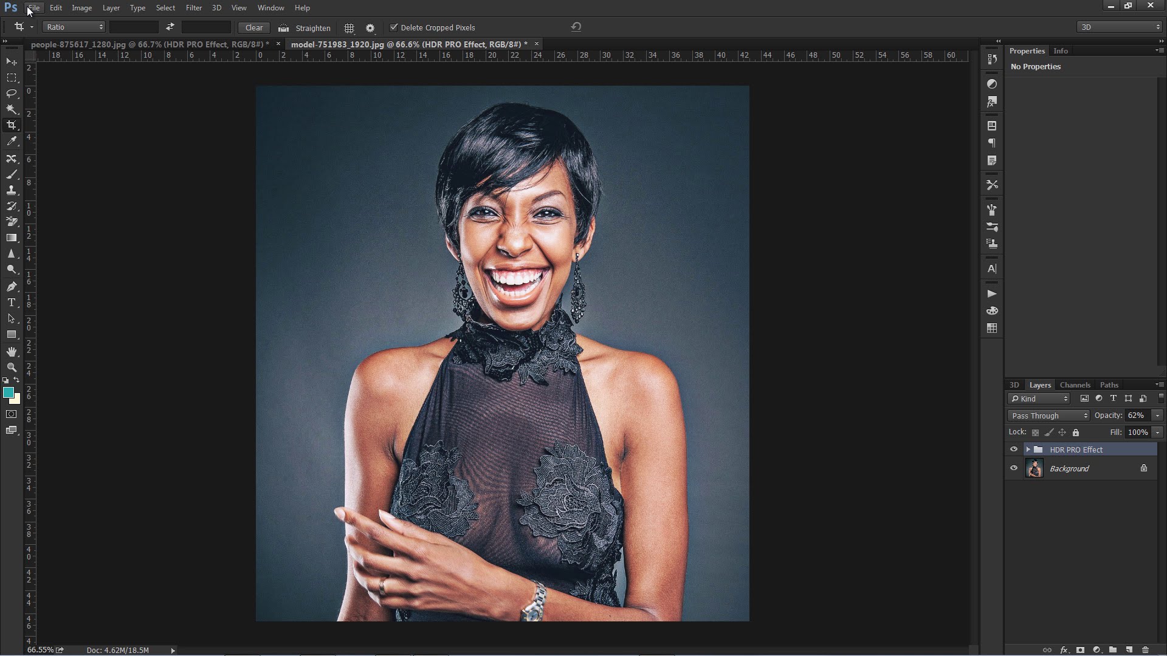Select the Eyedropper tool
This screenshot has height=656, width=1167.
point(11,141)
